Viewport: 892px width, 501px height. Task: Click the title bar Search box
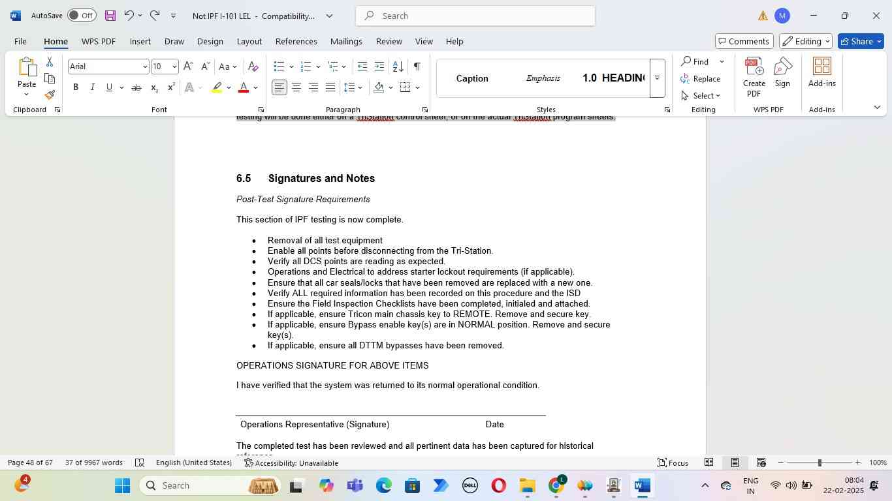(475, 16)
